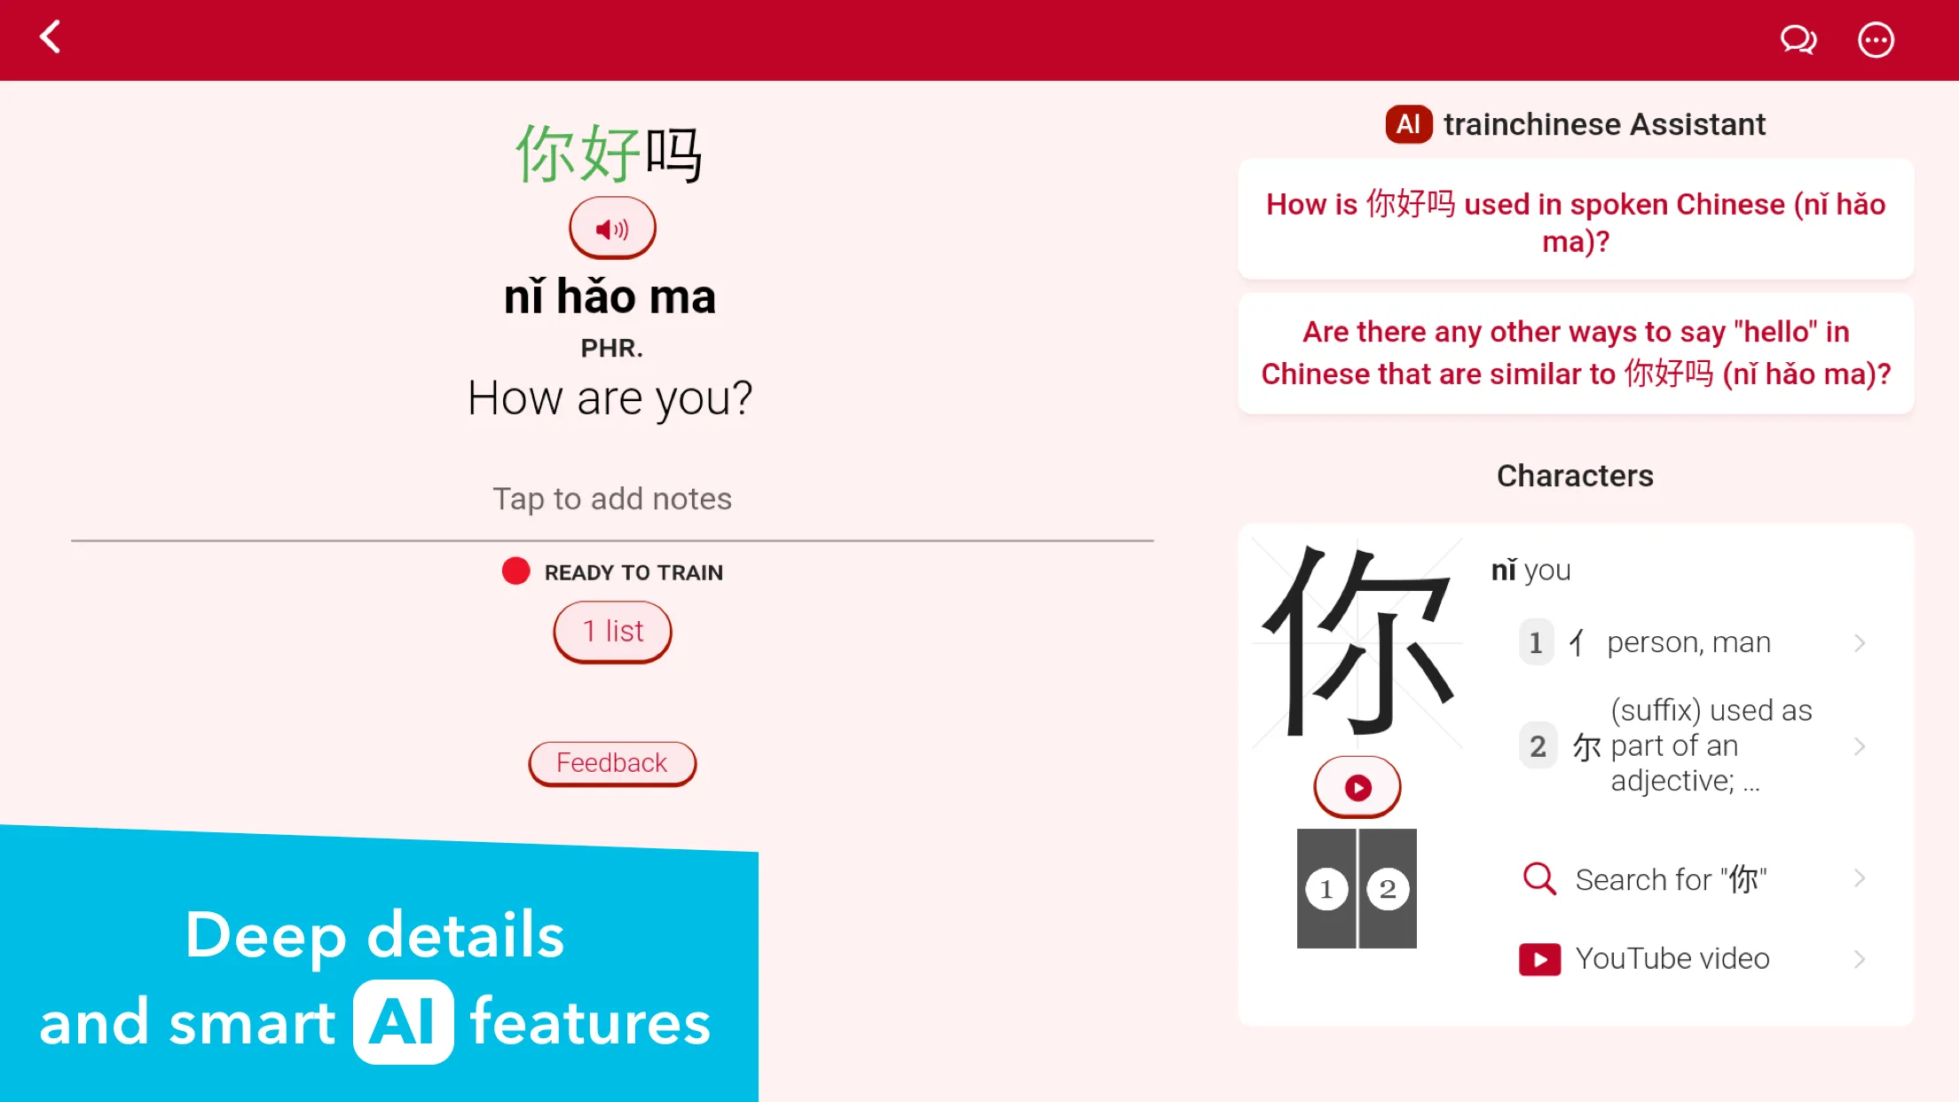Viewport: 1959px width, 1102px height.
Task: Select stroke order step 2 button
Action: coord(1386,888)
